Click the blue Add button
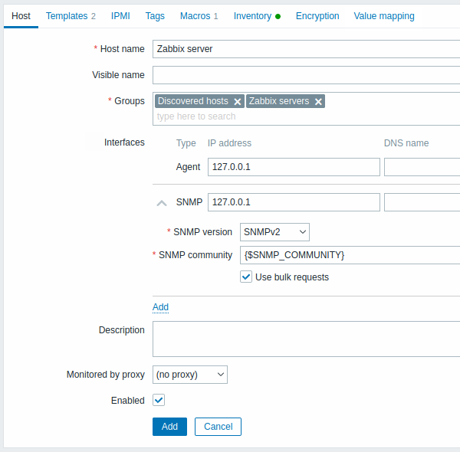Screen dimensions: 460x452 (169, 427)
